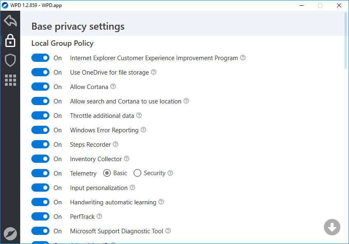Click the 'Input personalization' label text
The height and width of the screenshot is (244, 349).
click(x=99, y=188)
